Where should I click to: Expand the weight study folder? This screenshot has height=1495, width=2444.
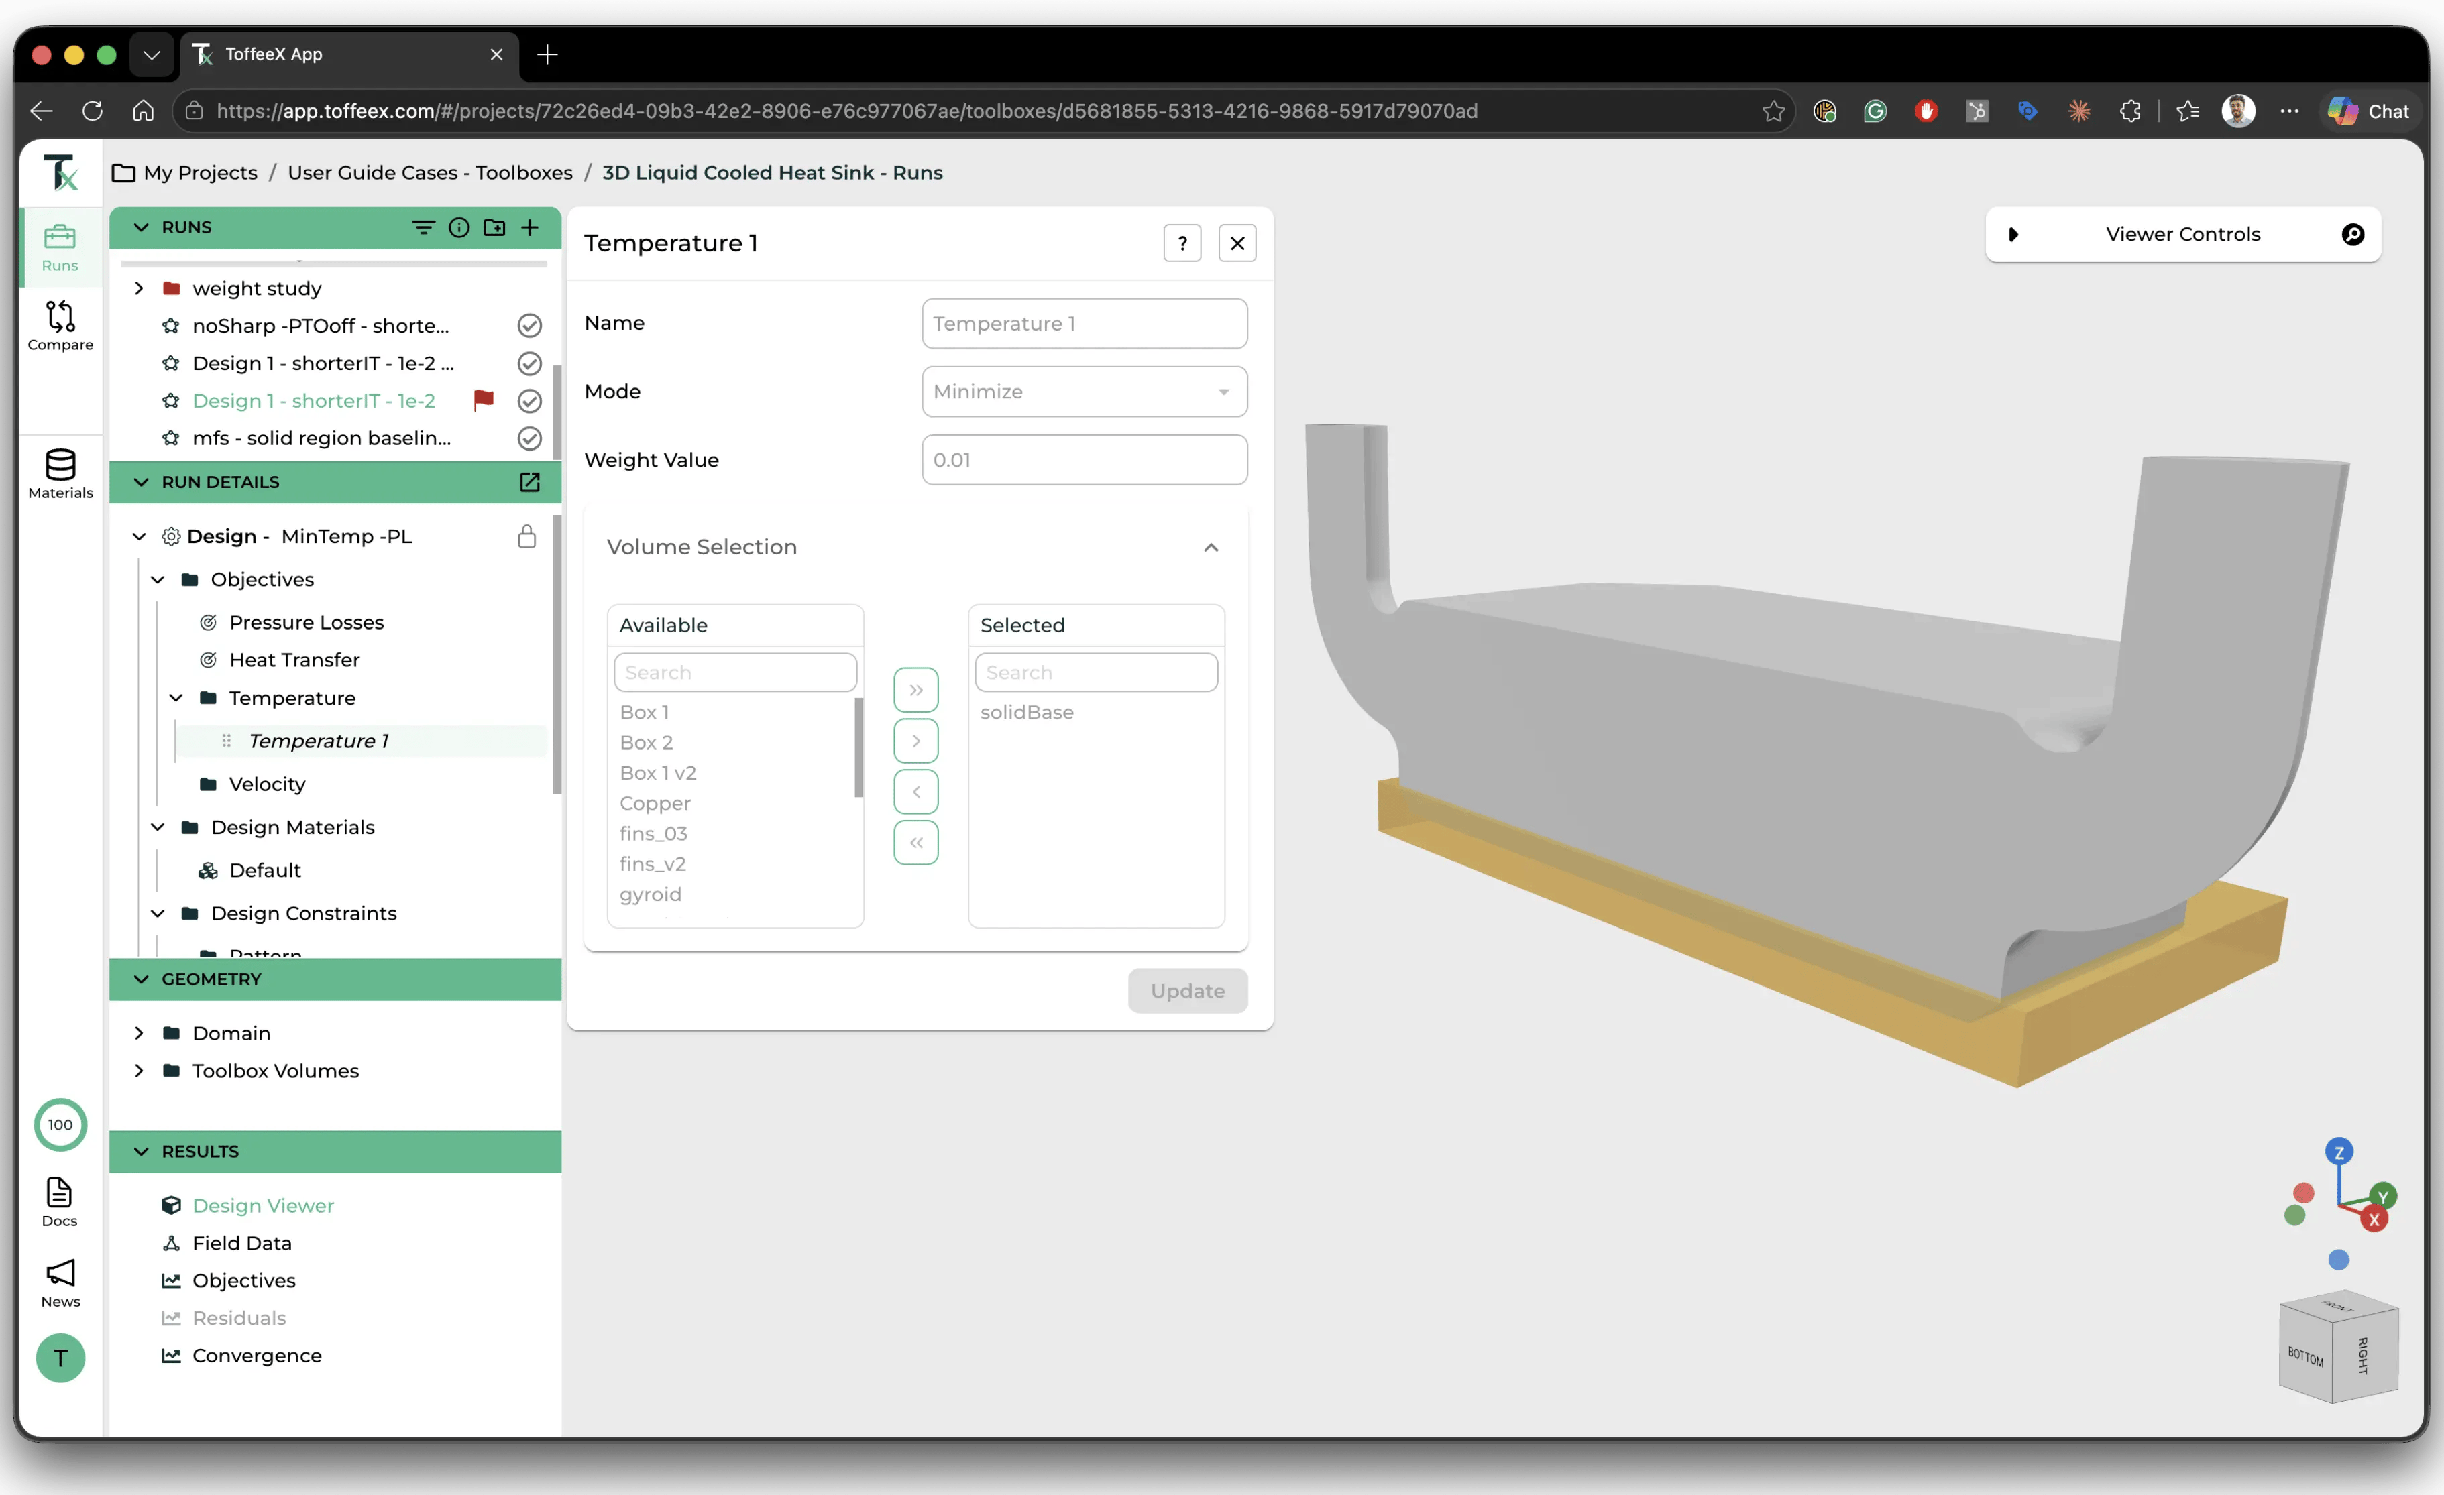(139, 288)
